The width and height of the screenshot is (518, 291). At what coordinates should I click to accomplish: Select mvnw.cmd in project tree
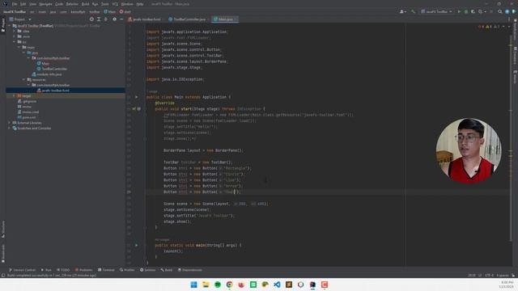[x=28, y=112]
